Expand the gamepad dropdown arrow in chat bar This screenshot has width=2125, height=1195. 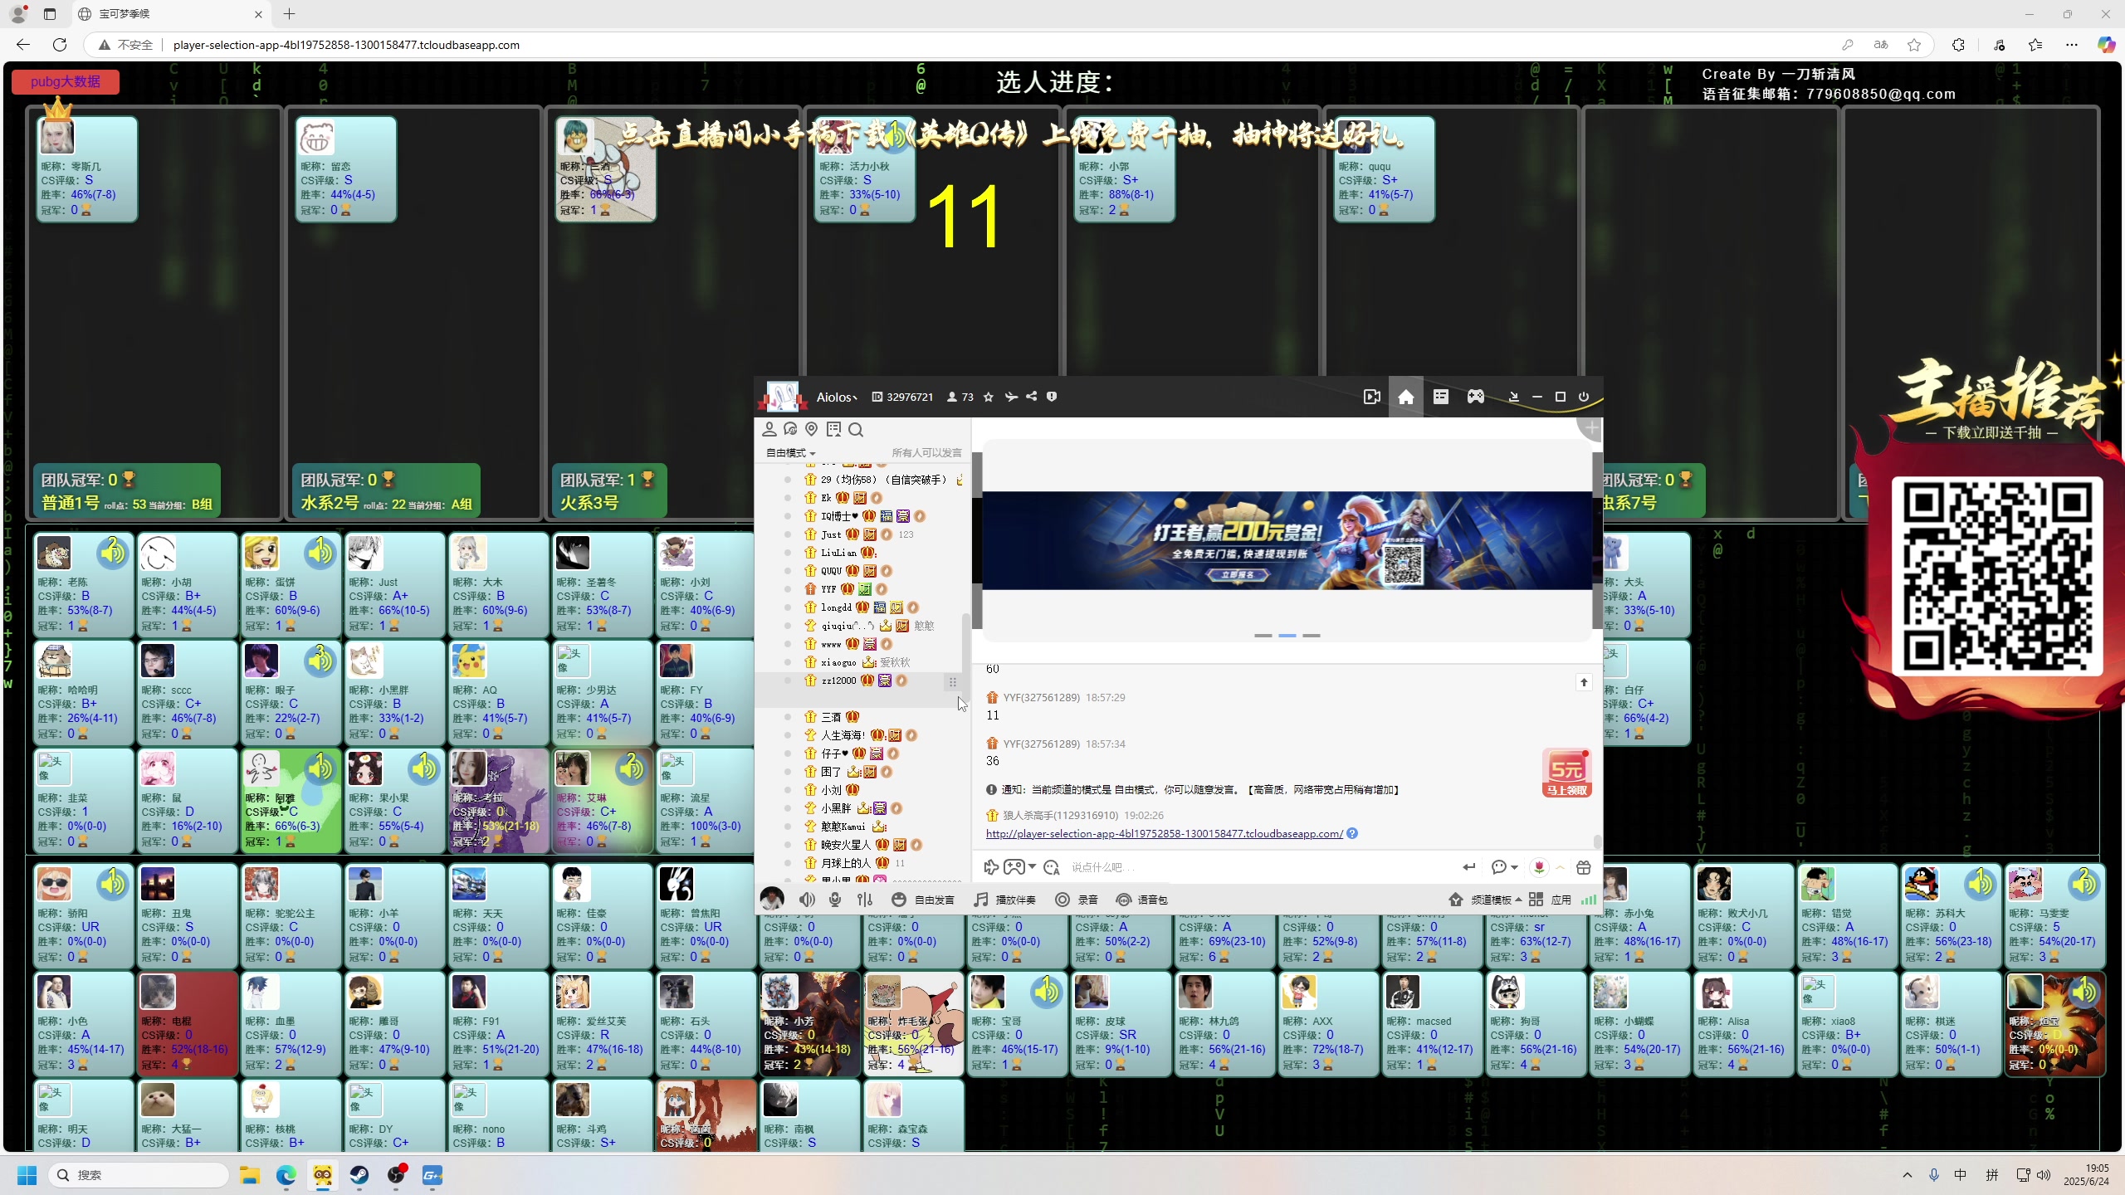(x=1032, y=867)
